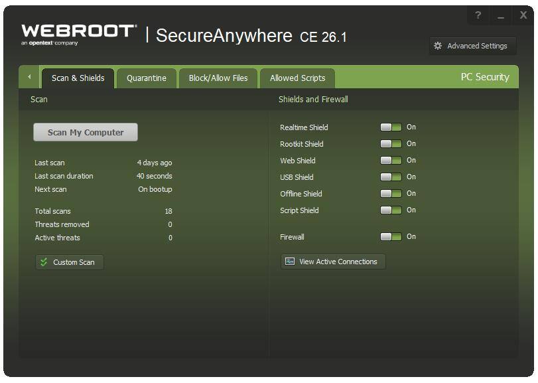Screen dimensions: 538x383
Task: Close the SecureAnywhere window
Action: pos(523,16)
